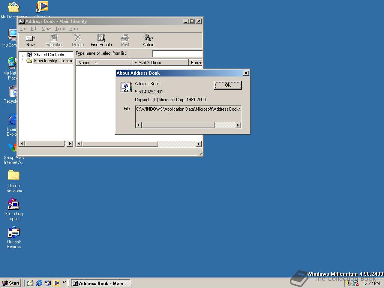
Task: Maximize the Address Book window
Action: (192, 21)
